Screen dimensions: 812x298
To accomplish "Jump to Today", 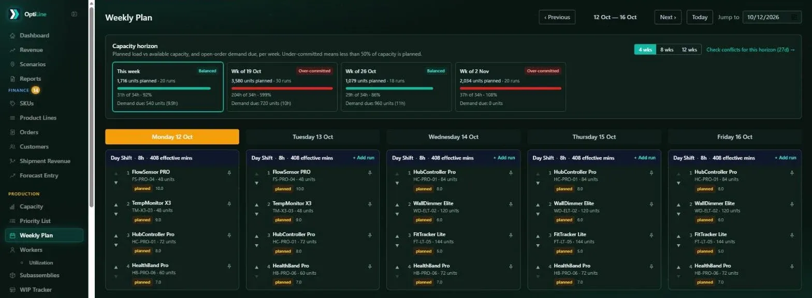I will pos(700,17).
